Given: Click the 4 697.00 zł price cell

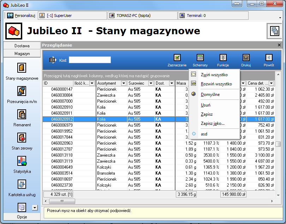Looking at the screenshot, I should [x=261, y=161].
